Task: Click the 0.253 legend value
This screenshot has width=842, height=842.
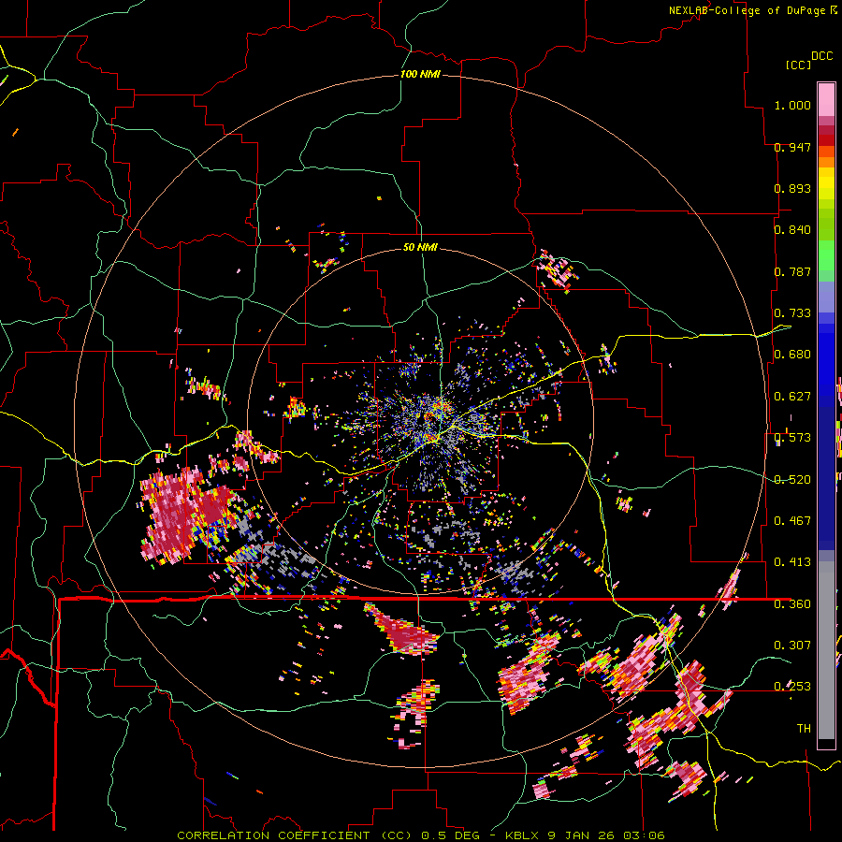Action: 792,687
